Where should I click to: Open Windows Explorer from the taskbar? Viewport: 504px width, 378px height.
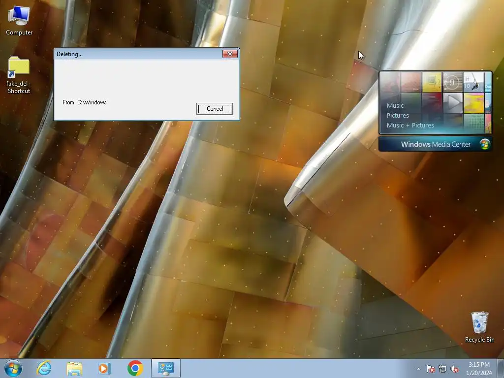[74, 368]
